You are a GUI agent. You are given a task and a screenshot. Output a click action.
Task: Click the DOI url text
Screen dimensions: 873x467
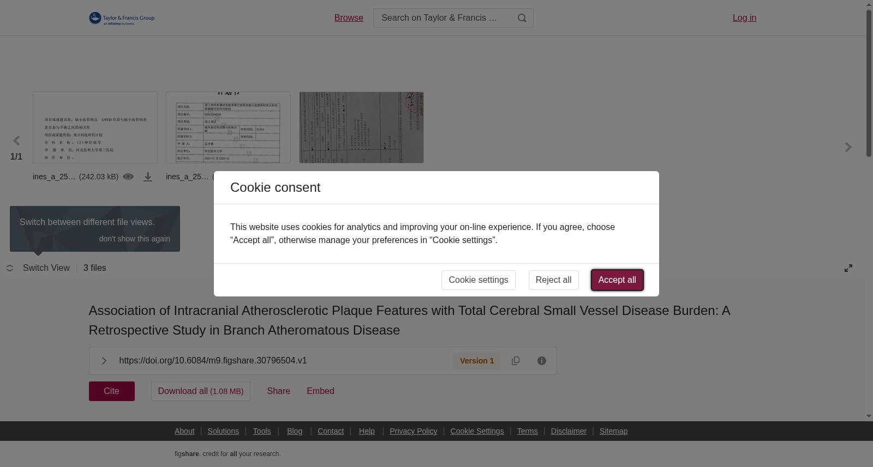tap(213, 361)
